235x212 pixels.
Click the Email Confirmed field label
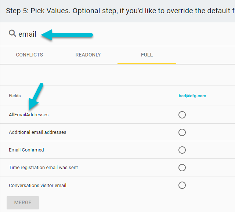coord(26,150)
